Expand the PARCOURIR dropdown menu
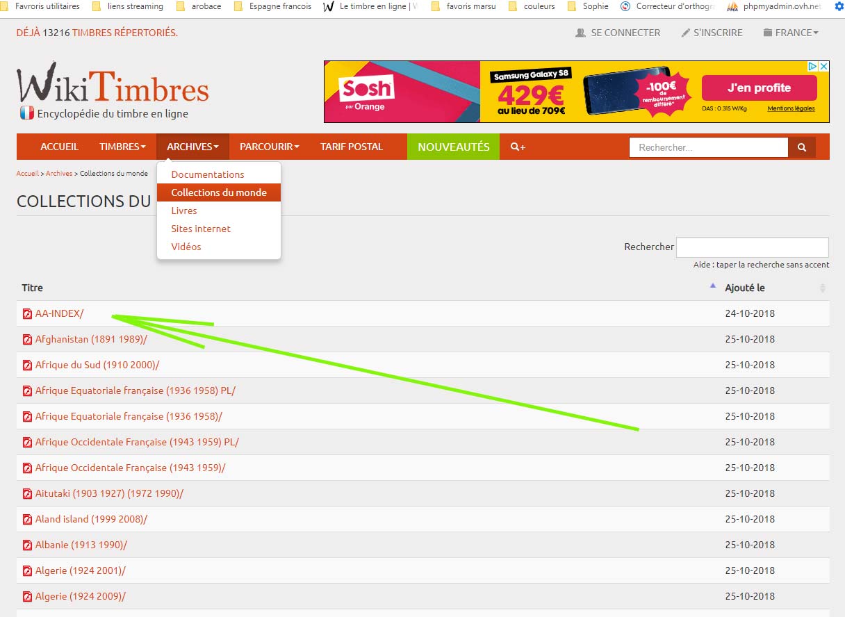 click(269, 147)
